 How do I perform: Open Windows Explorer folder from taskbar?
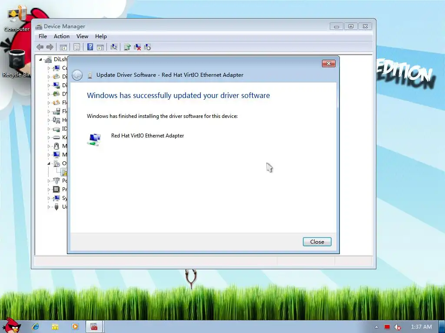click(55, 326)
